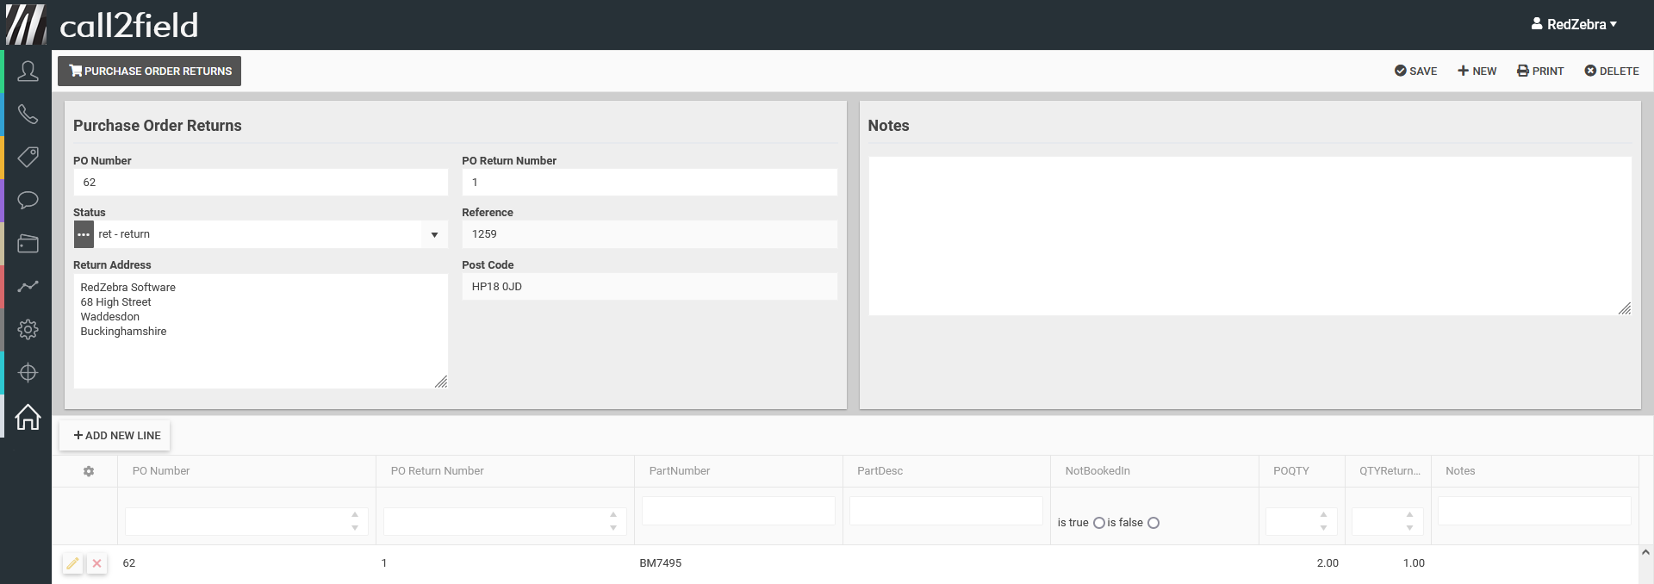1654x584 pixels.
Task: Delete the BM7495 line with red X
Action: pyautogui.click(x=97, y=563)
